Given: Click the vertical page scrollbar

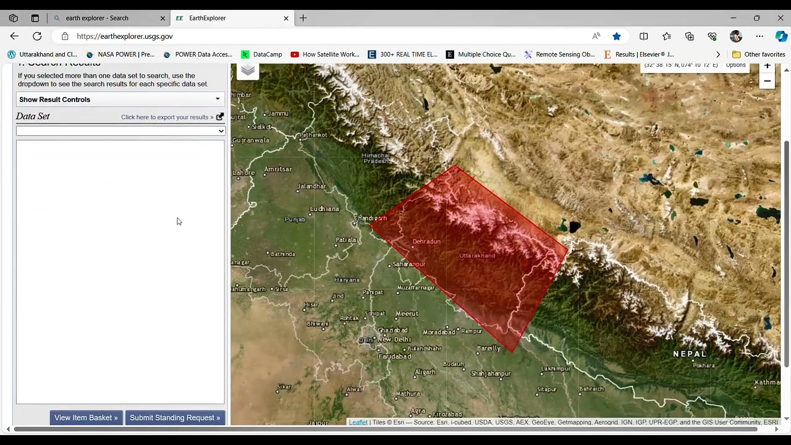Looking at the screenshot, I should coord(786,253).
